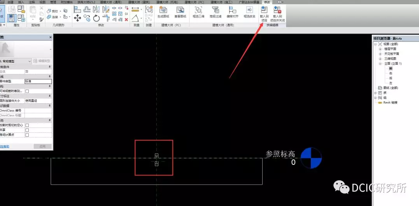This screenshot has height=206, width=419.
Task: Open the 偏移对齐 offset align tool
Action: (233, 12)
